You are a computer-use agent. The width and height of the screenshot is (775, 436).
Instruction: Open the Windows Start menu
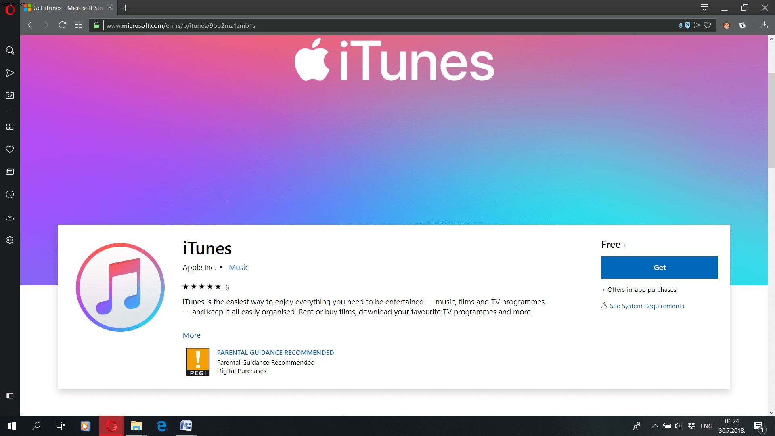click(12, 426)
